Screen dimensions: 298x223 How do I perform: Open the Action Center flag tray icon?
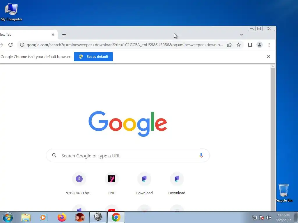pos(262,217)
